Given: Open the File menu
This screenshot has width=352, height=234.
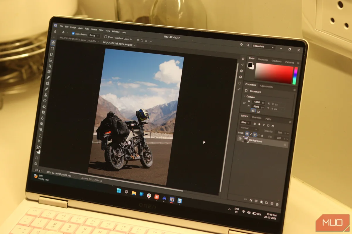Looking at the screenshot, I should [62, 26].
